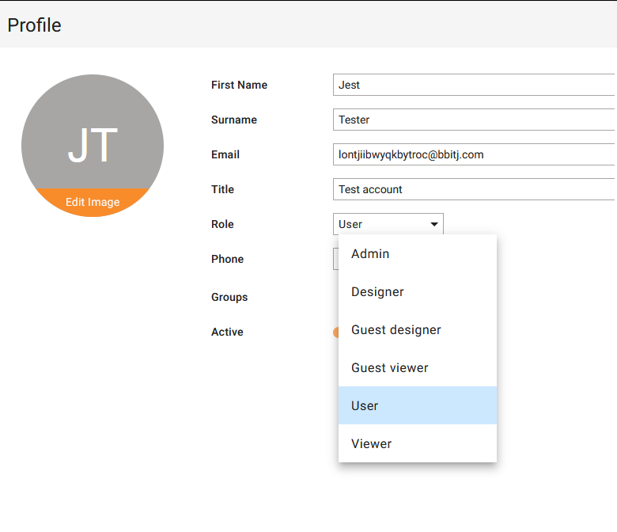Click Edit Image on the avatar
The width and height of the screenshot is (617, 532).
93,203
